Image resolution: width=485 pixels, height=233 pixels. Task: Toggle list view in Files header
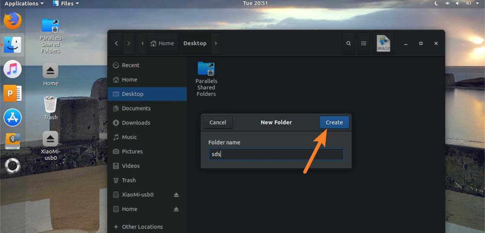click(x=363, y=43)
